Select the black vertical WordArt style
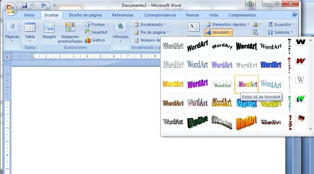The height and width of the screenshot is (174, 314). pos(289,46)
